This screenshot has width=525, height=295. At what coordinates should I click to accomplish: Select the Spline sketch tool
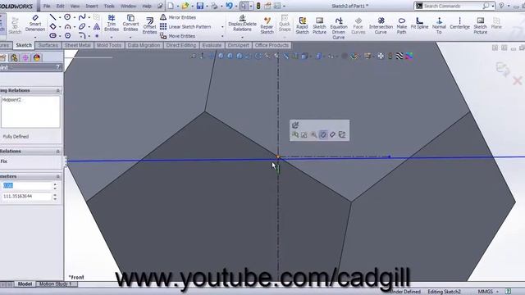82,17
